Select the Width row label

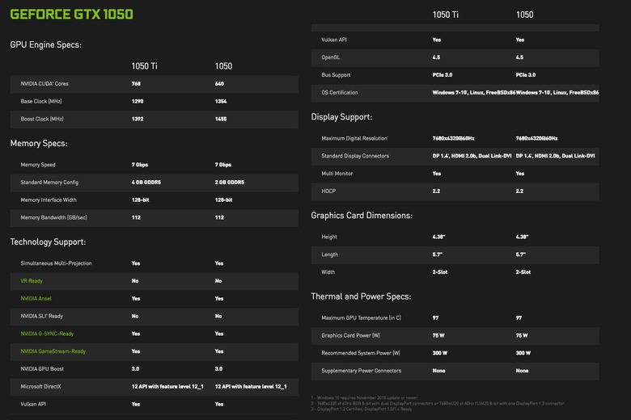pyautogui.click(x=328, y=272)
